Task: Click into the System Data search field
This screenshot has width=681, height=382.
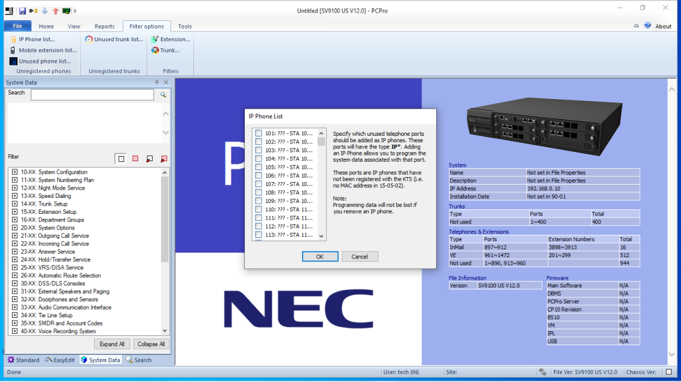Action: (92, 95)
